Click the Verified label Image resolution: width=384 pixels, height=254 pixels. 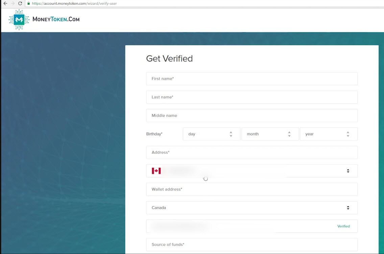[x=343, y=226]
